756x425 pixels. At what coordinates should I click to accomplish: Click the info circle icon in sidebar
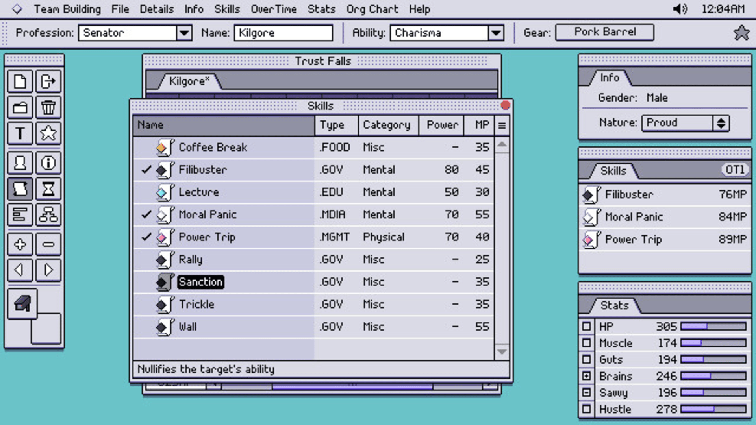click(x=48, y=163)
